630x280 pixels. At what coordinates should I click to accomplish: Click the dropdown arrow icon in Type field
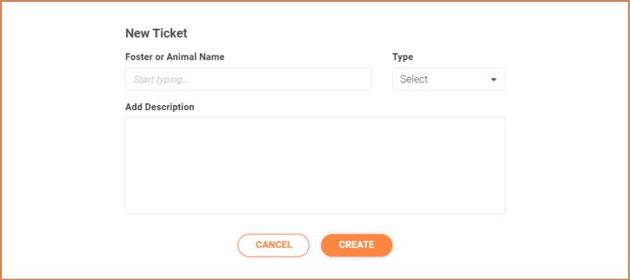[x=493, y=80]
